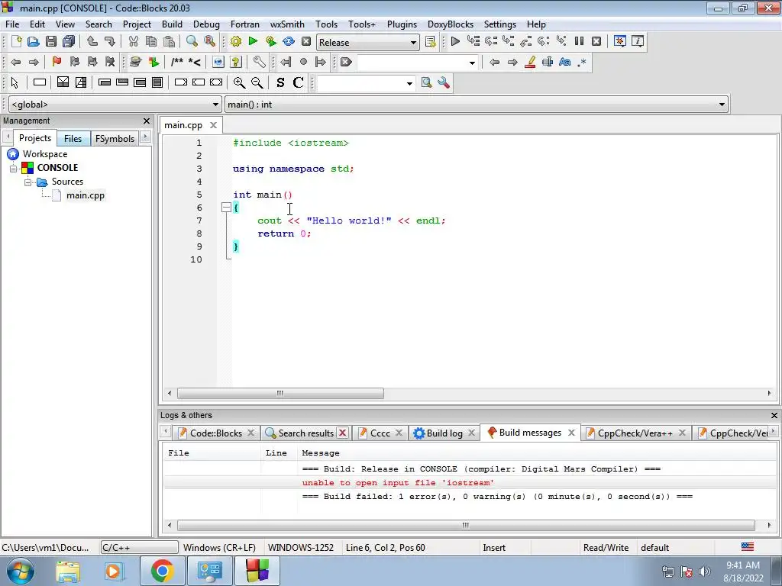
Task: Start debugging with the Debug/Continue arrow
Action: pyautogui.click(x=455, y=41)
